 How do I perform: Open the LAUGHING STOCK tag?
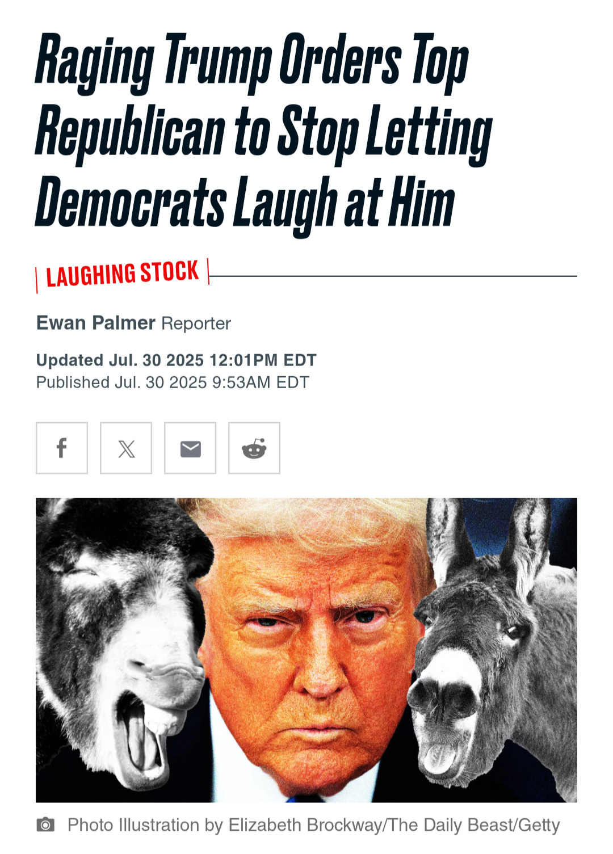(x=123, y=275)
